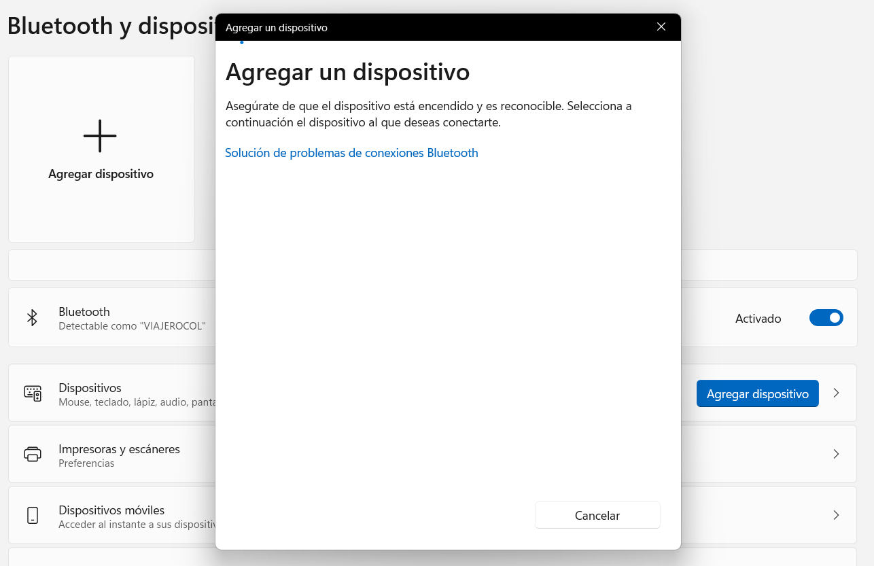Click the Dispositivos row title

(x=90, y=388)
